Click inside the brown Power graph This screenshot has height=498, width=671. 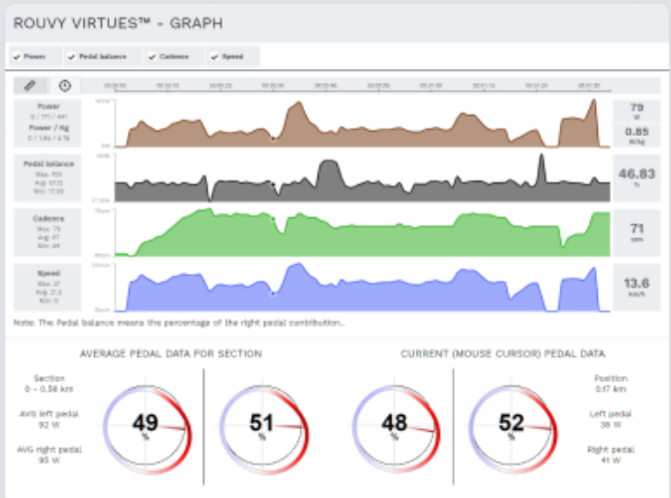[363, 123]
